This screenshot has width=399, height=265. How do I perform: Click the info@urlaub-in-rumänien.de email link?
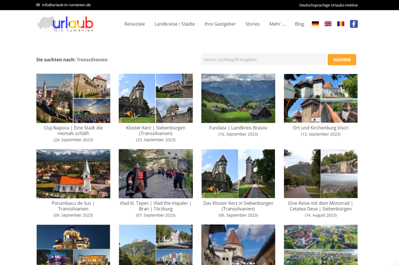(66, 5)
